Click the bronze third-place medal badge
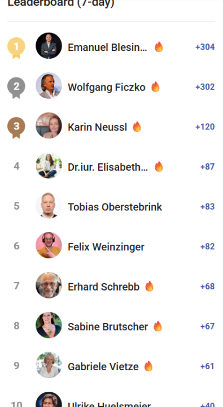Screen dimensions: 223x407 (16, 128)
